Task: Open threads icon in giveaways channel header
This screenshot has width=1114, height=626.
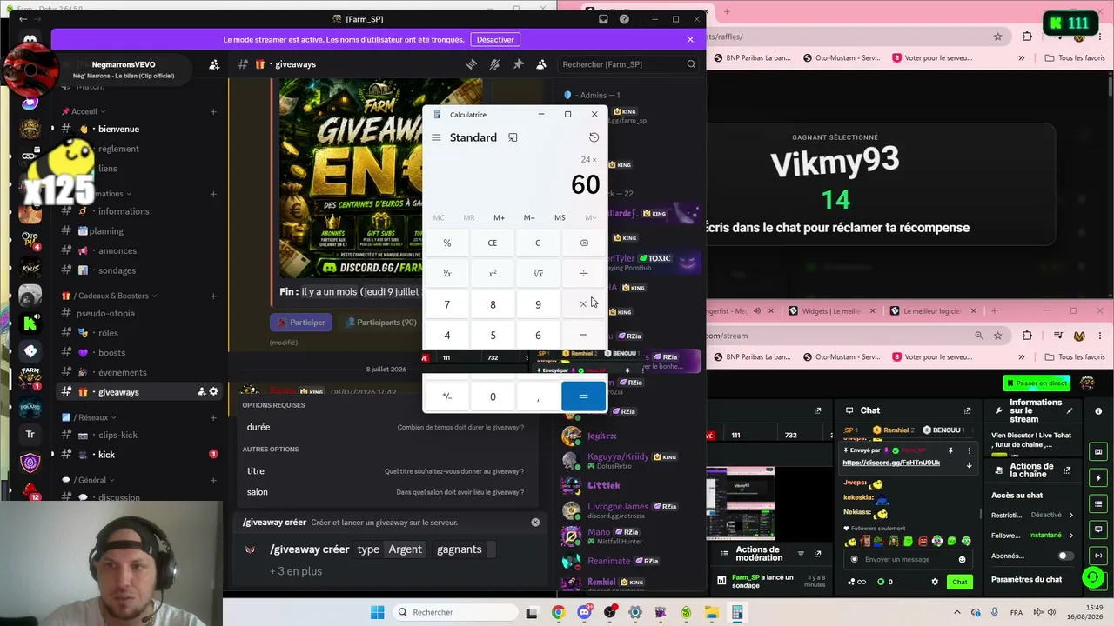Action: 472,64
